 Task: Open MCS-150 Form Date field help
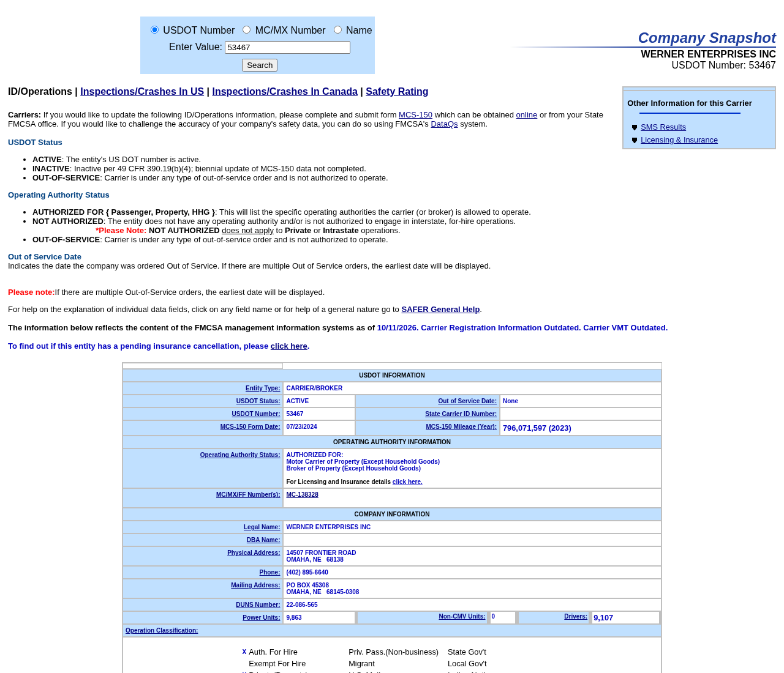click(250, 427)
